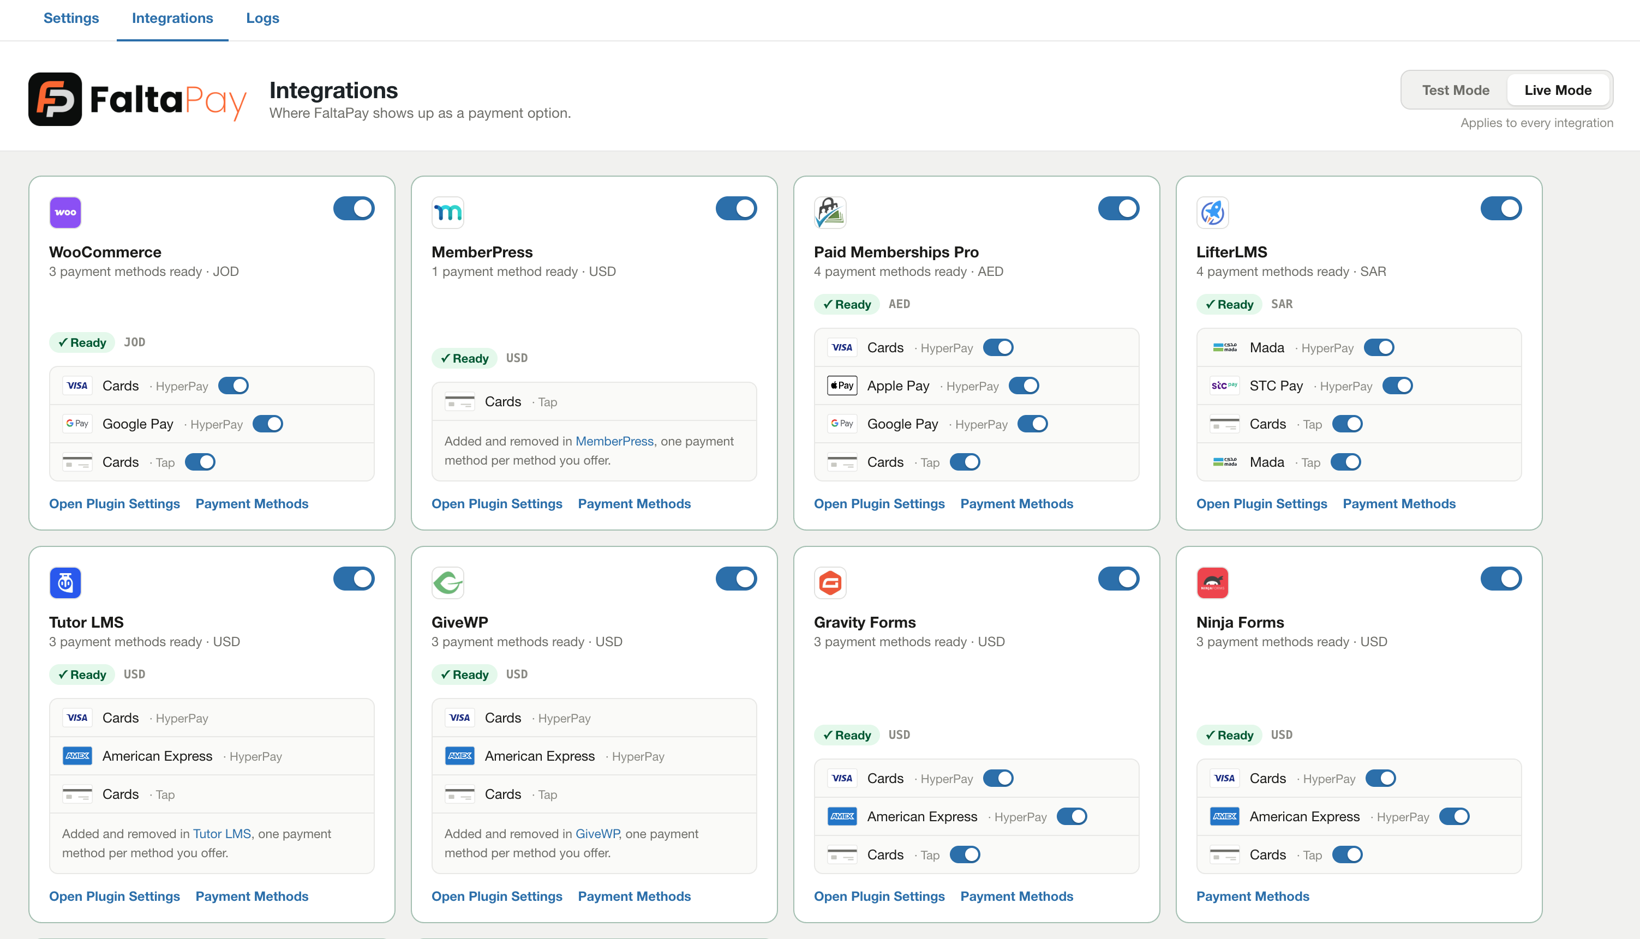Image resolution: width=1640 pixels, height=939 pixels.
Task: Open Plugin Settings for WooCommerce
Action: [x=114, y=504]
